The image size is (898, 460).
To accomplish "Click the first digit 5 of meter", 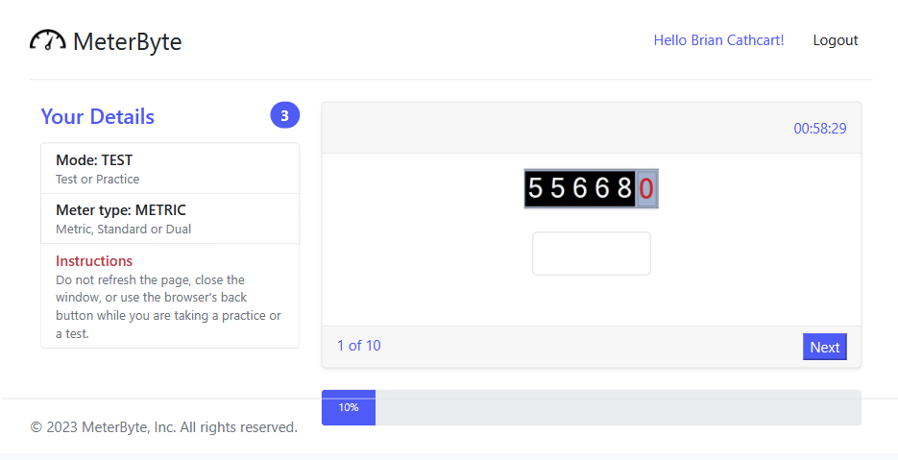I will point(535,188).
